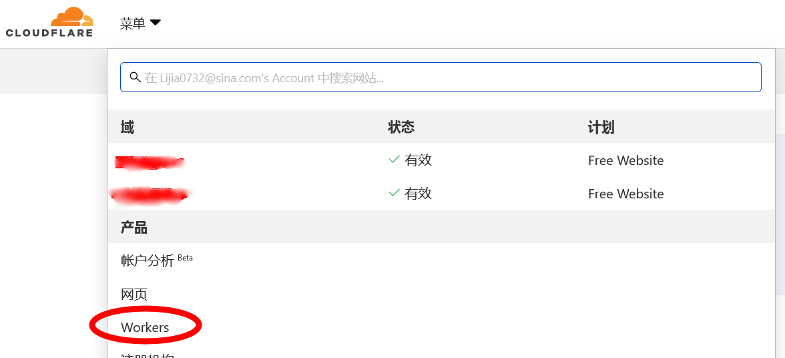Click the Beta badge beside 帐户分析
785x358 pixels.
coord(185,257)
